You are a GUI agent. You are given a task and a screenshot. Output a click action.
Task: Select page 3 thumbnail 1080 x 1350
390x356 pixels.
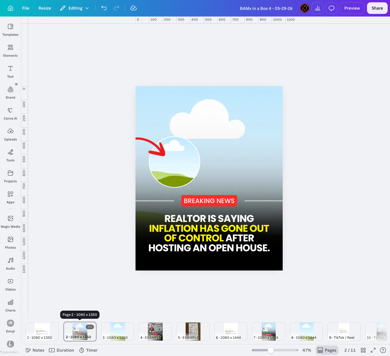(x=117, y=332)
